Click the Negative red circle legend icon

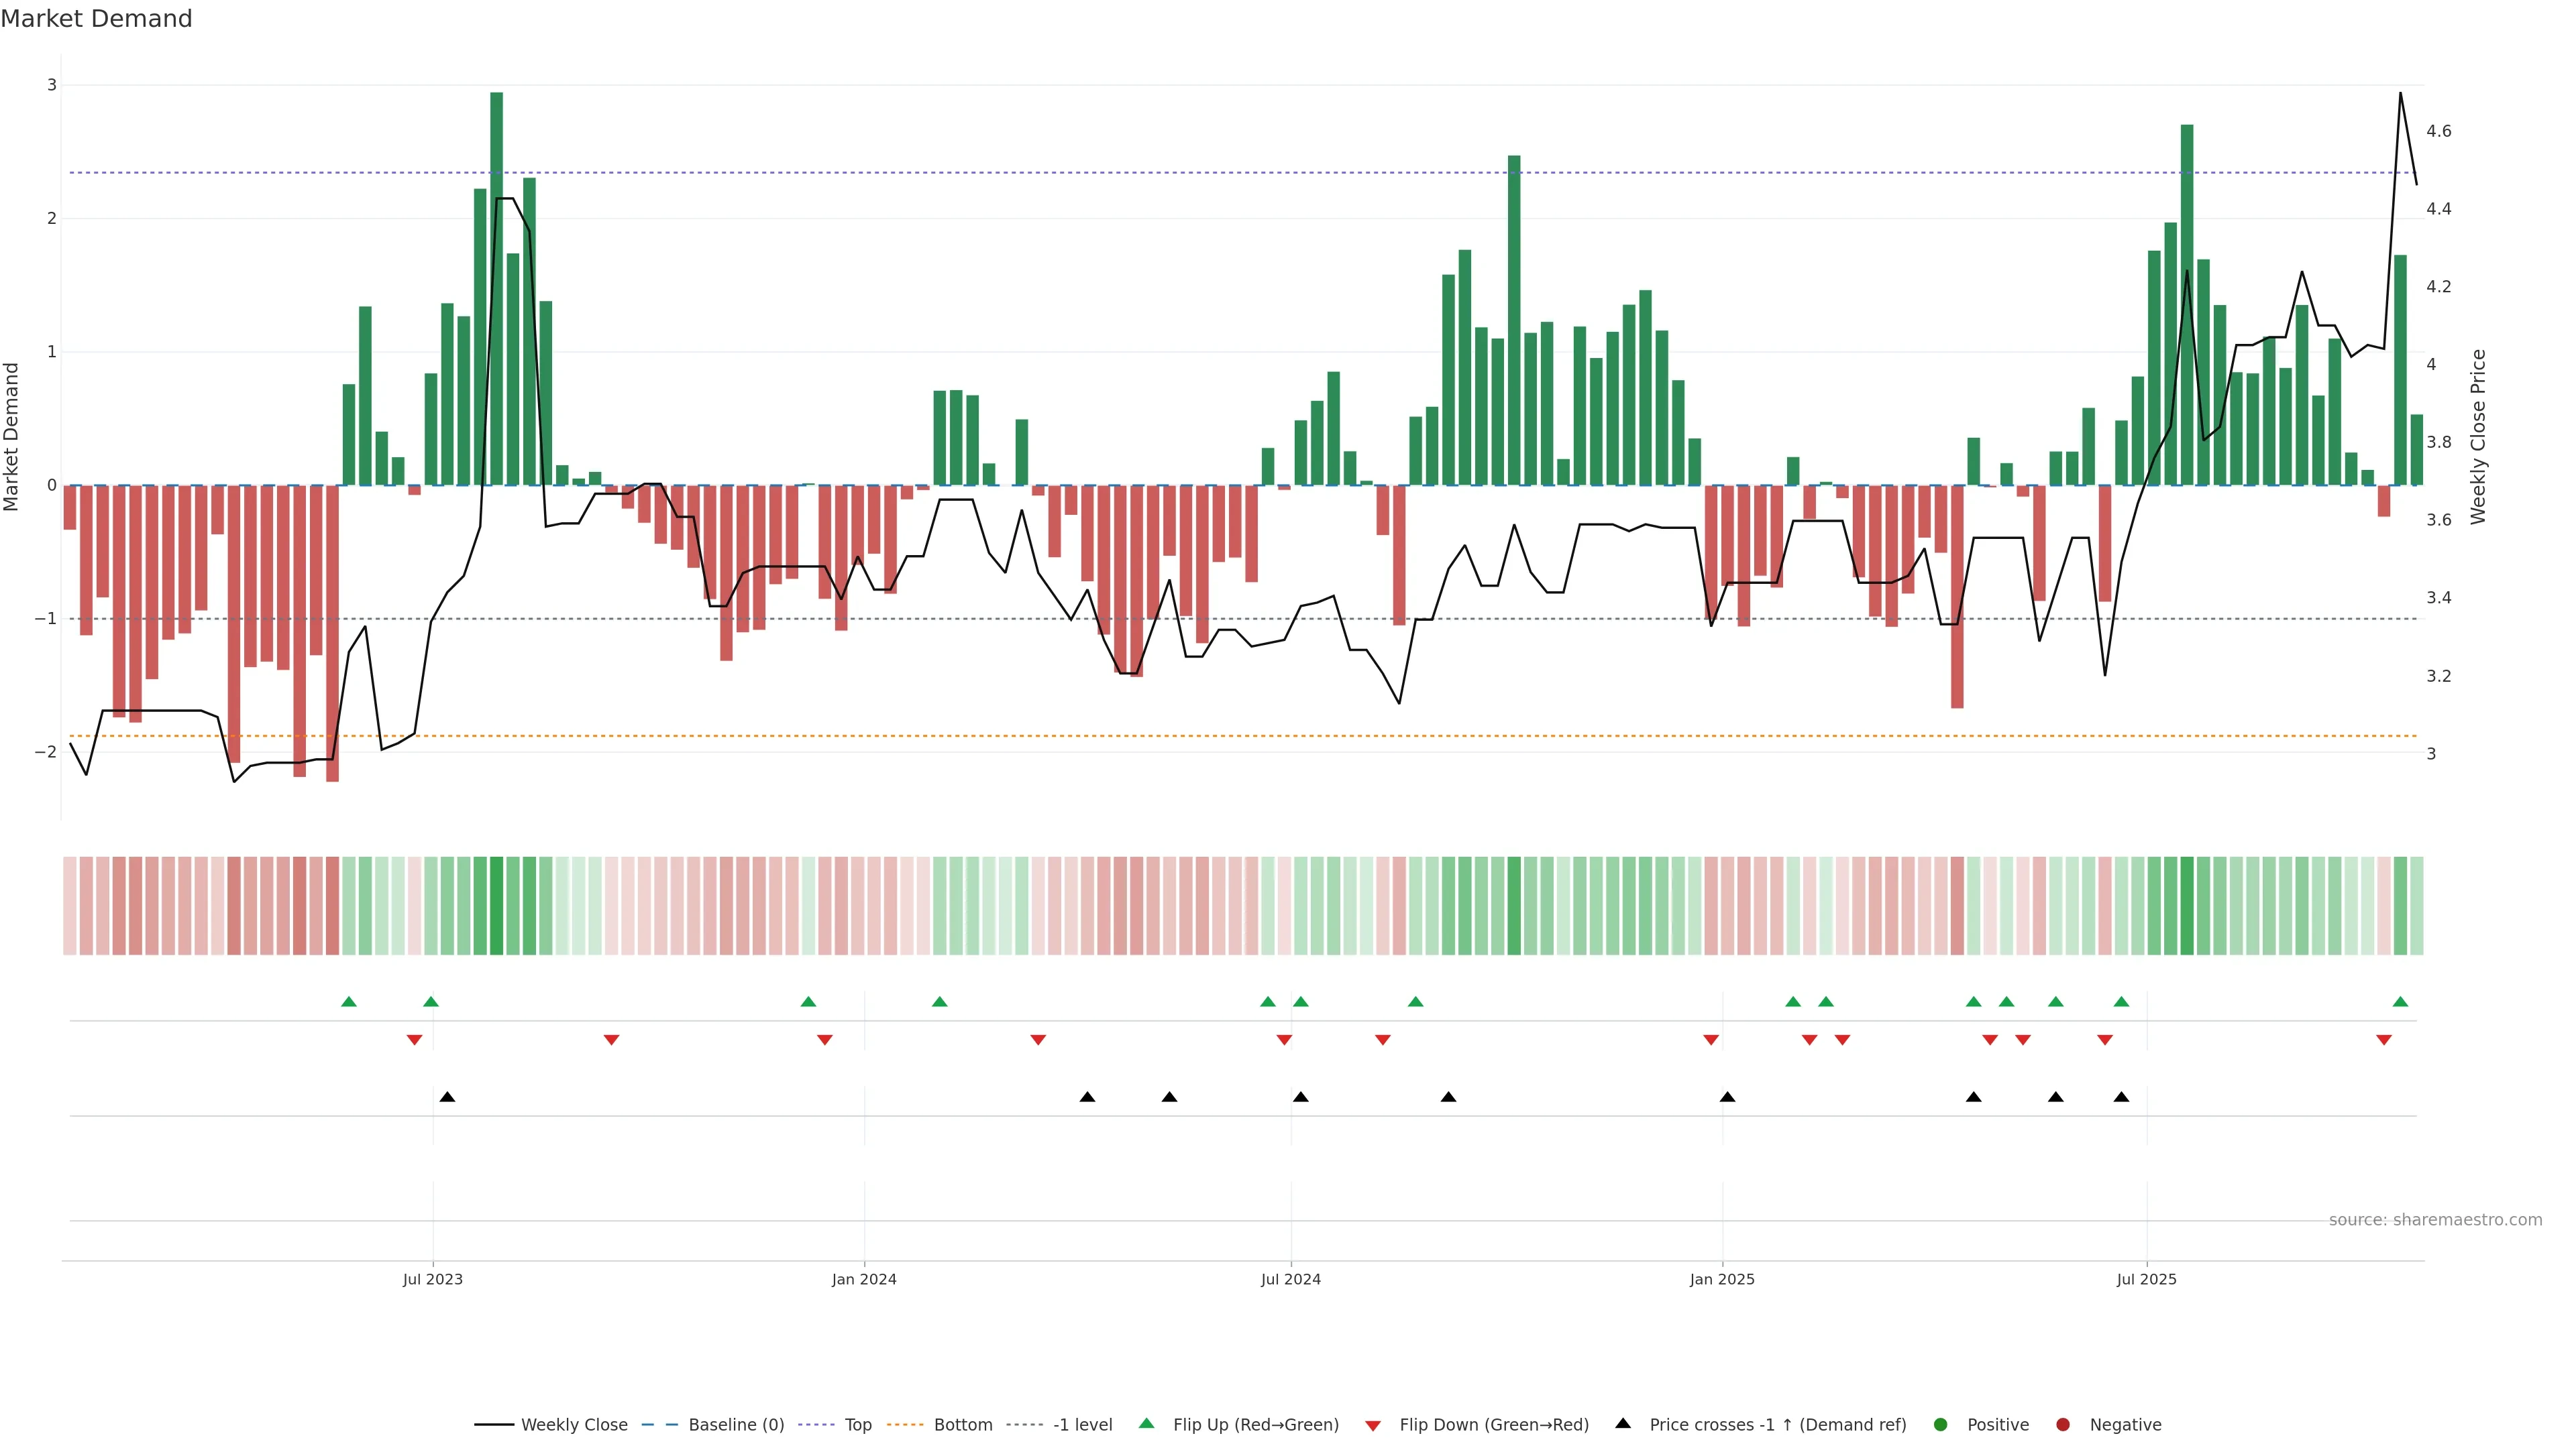point(2063,1425)
